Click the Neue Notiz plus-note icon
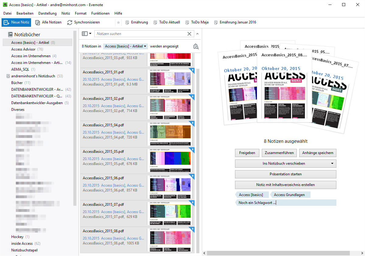This screenshot has width=365, height=256. point(6,22)
